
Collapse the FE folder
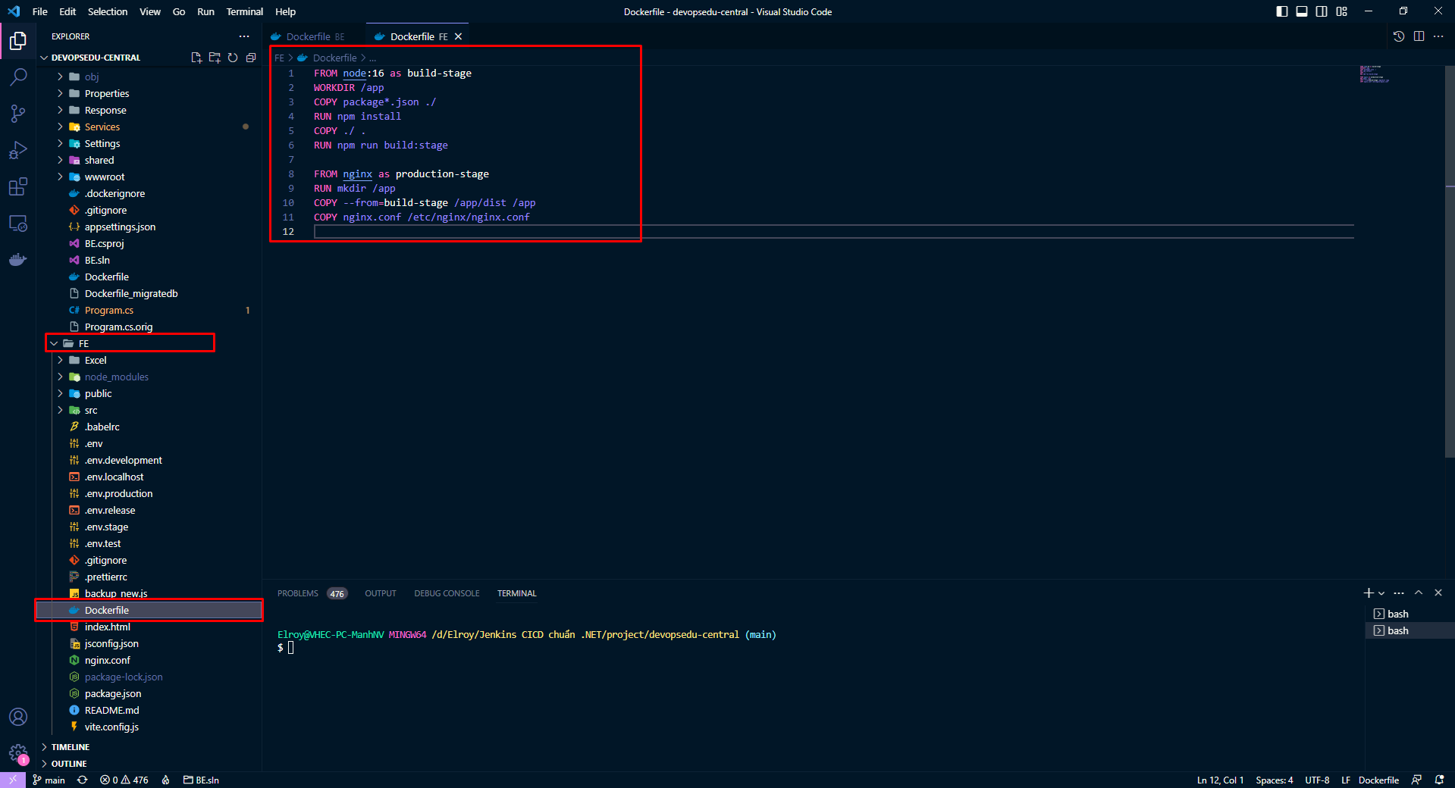coord(83,343)
